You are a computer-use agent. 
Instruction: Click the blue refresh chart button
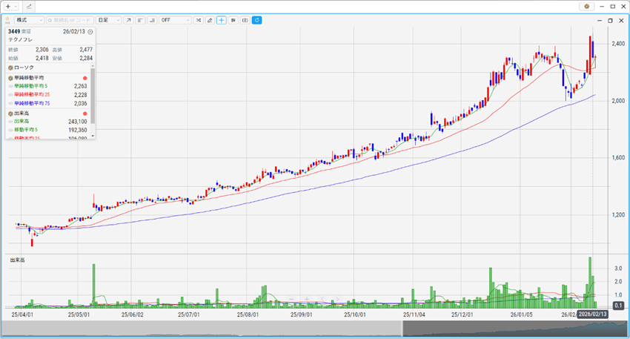(x=256, y=20)
